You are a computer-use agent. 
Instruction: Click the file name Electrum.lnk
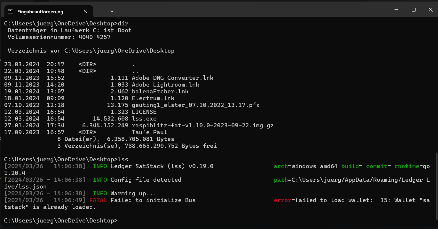click(x=153, y=98)
